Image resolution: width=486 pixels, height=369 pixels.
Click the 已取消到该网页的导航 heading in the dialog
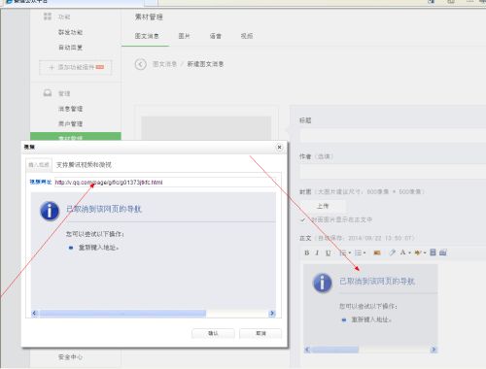coord(104,209)
